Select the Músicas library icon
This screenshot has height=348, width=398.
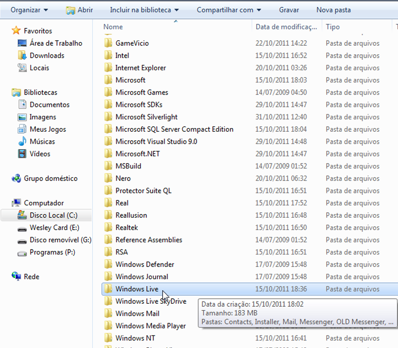pos(22,142)
